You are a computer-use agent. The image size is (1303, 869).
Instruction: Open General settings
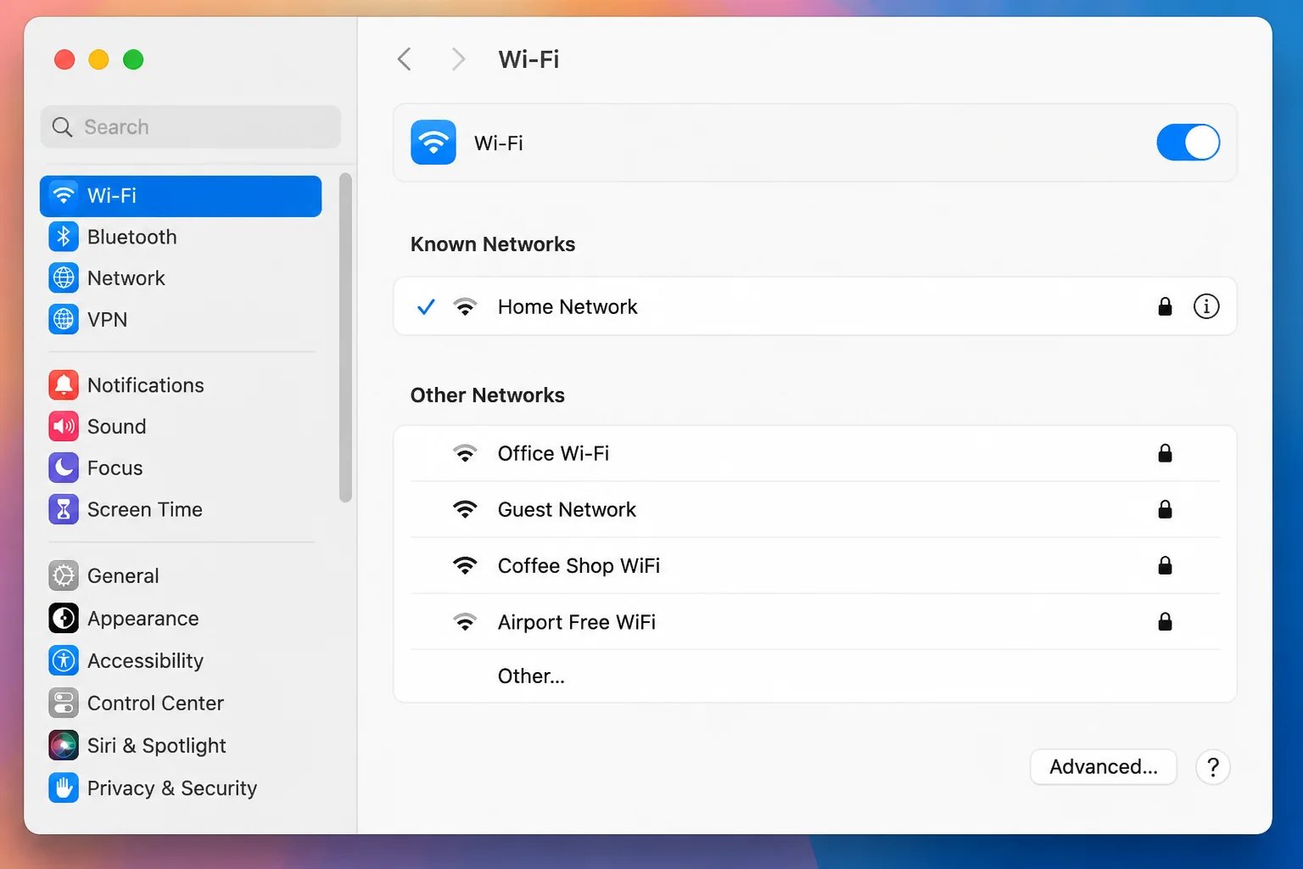click(x=181, y=576)
